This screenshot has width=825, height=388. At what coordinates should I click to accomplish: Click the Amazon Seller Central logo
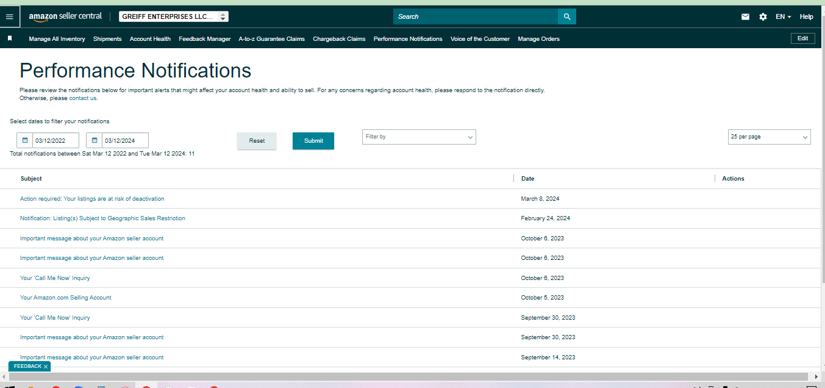[65, 16]
